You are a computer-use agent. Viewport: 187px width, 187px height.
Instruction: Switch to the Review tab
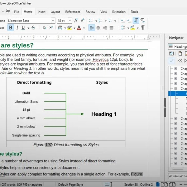(x=90, y=12)
